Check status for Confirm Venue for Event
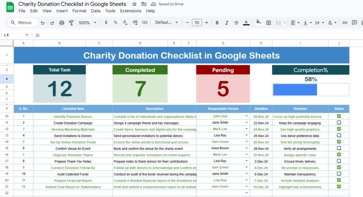The height and width of the screenshot is (197, 363). tap(339, 148)
